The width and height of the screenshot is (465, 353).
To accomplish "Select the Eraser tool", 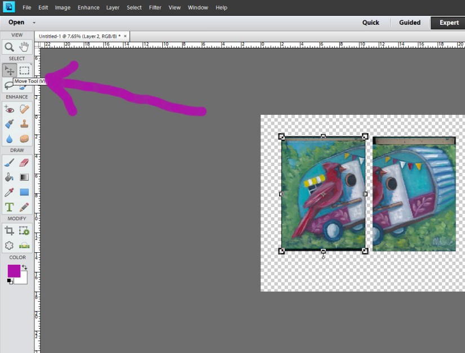I will [23, 162].
